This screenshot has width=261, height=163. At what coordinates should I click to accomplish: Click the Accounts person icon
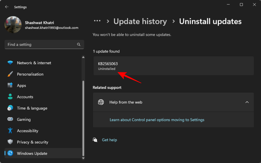10,97
